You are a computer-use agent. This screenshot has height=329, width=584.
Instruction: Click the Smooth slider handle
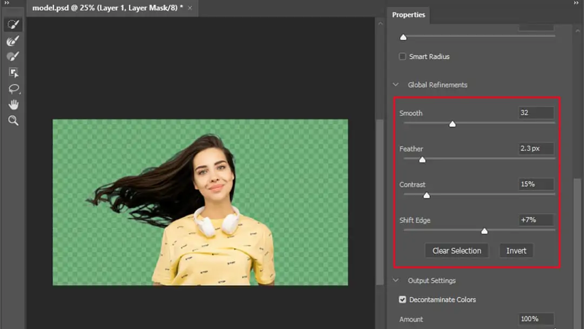pyautogui.click(x=453, y=124)
